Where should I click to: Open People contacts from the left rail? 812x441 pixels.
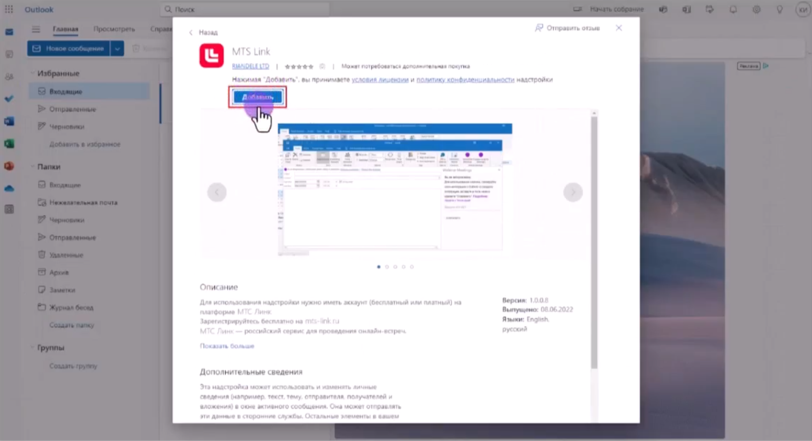[9, 76]
